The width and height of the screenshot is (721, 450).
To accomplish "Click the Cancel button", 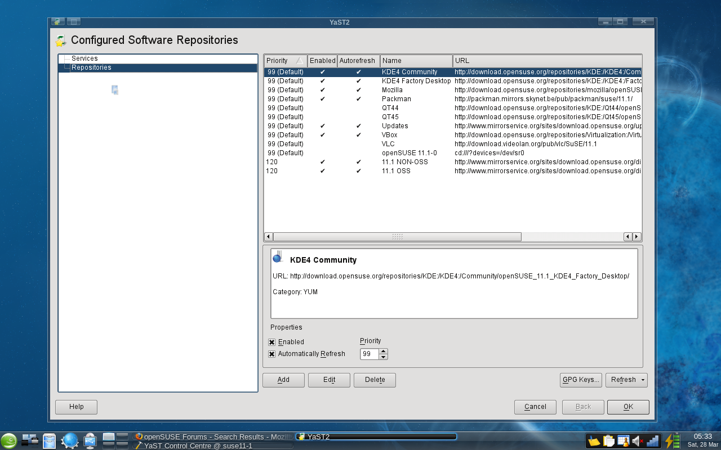I will pos(535,407).
